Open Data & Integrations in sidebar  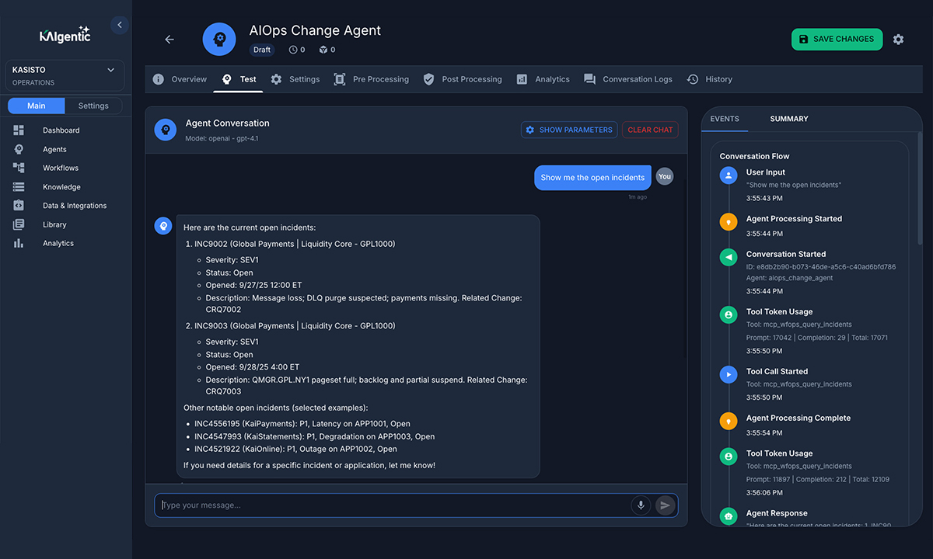click(75, 206)
